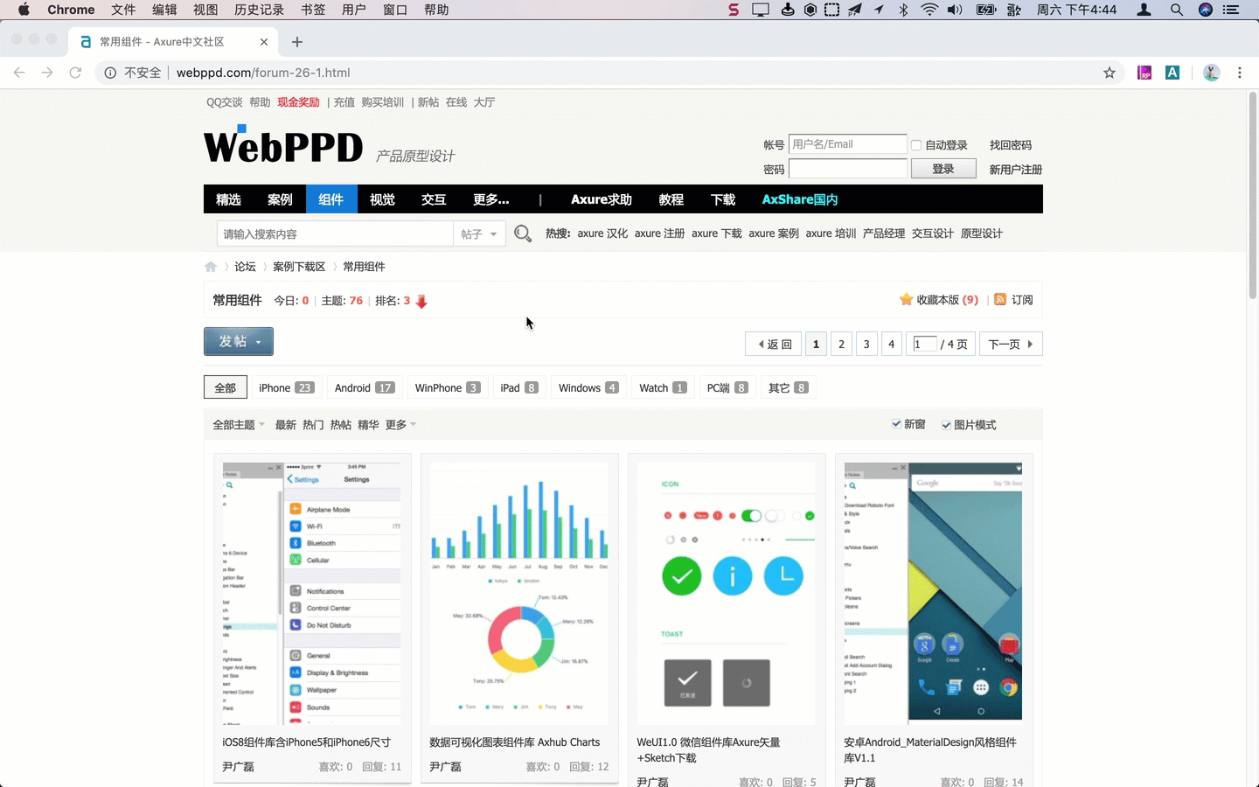
Task: Expand the 更多 filter dropdown
Action: [x=400, y=425]
